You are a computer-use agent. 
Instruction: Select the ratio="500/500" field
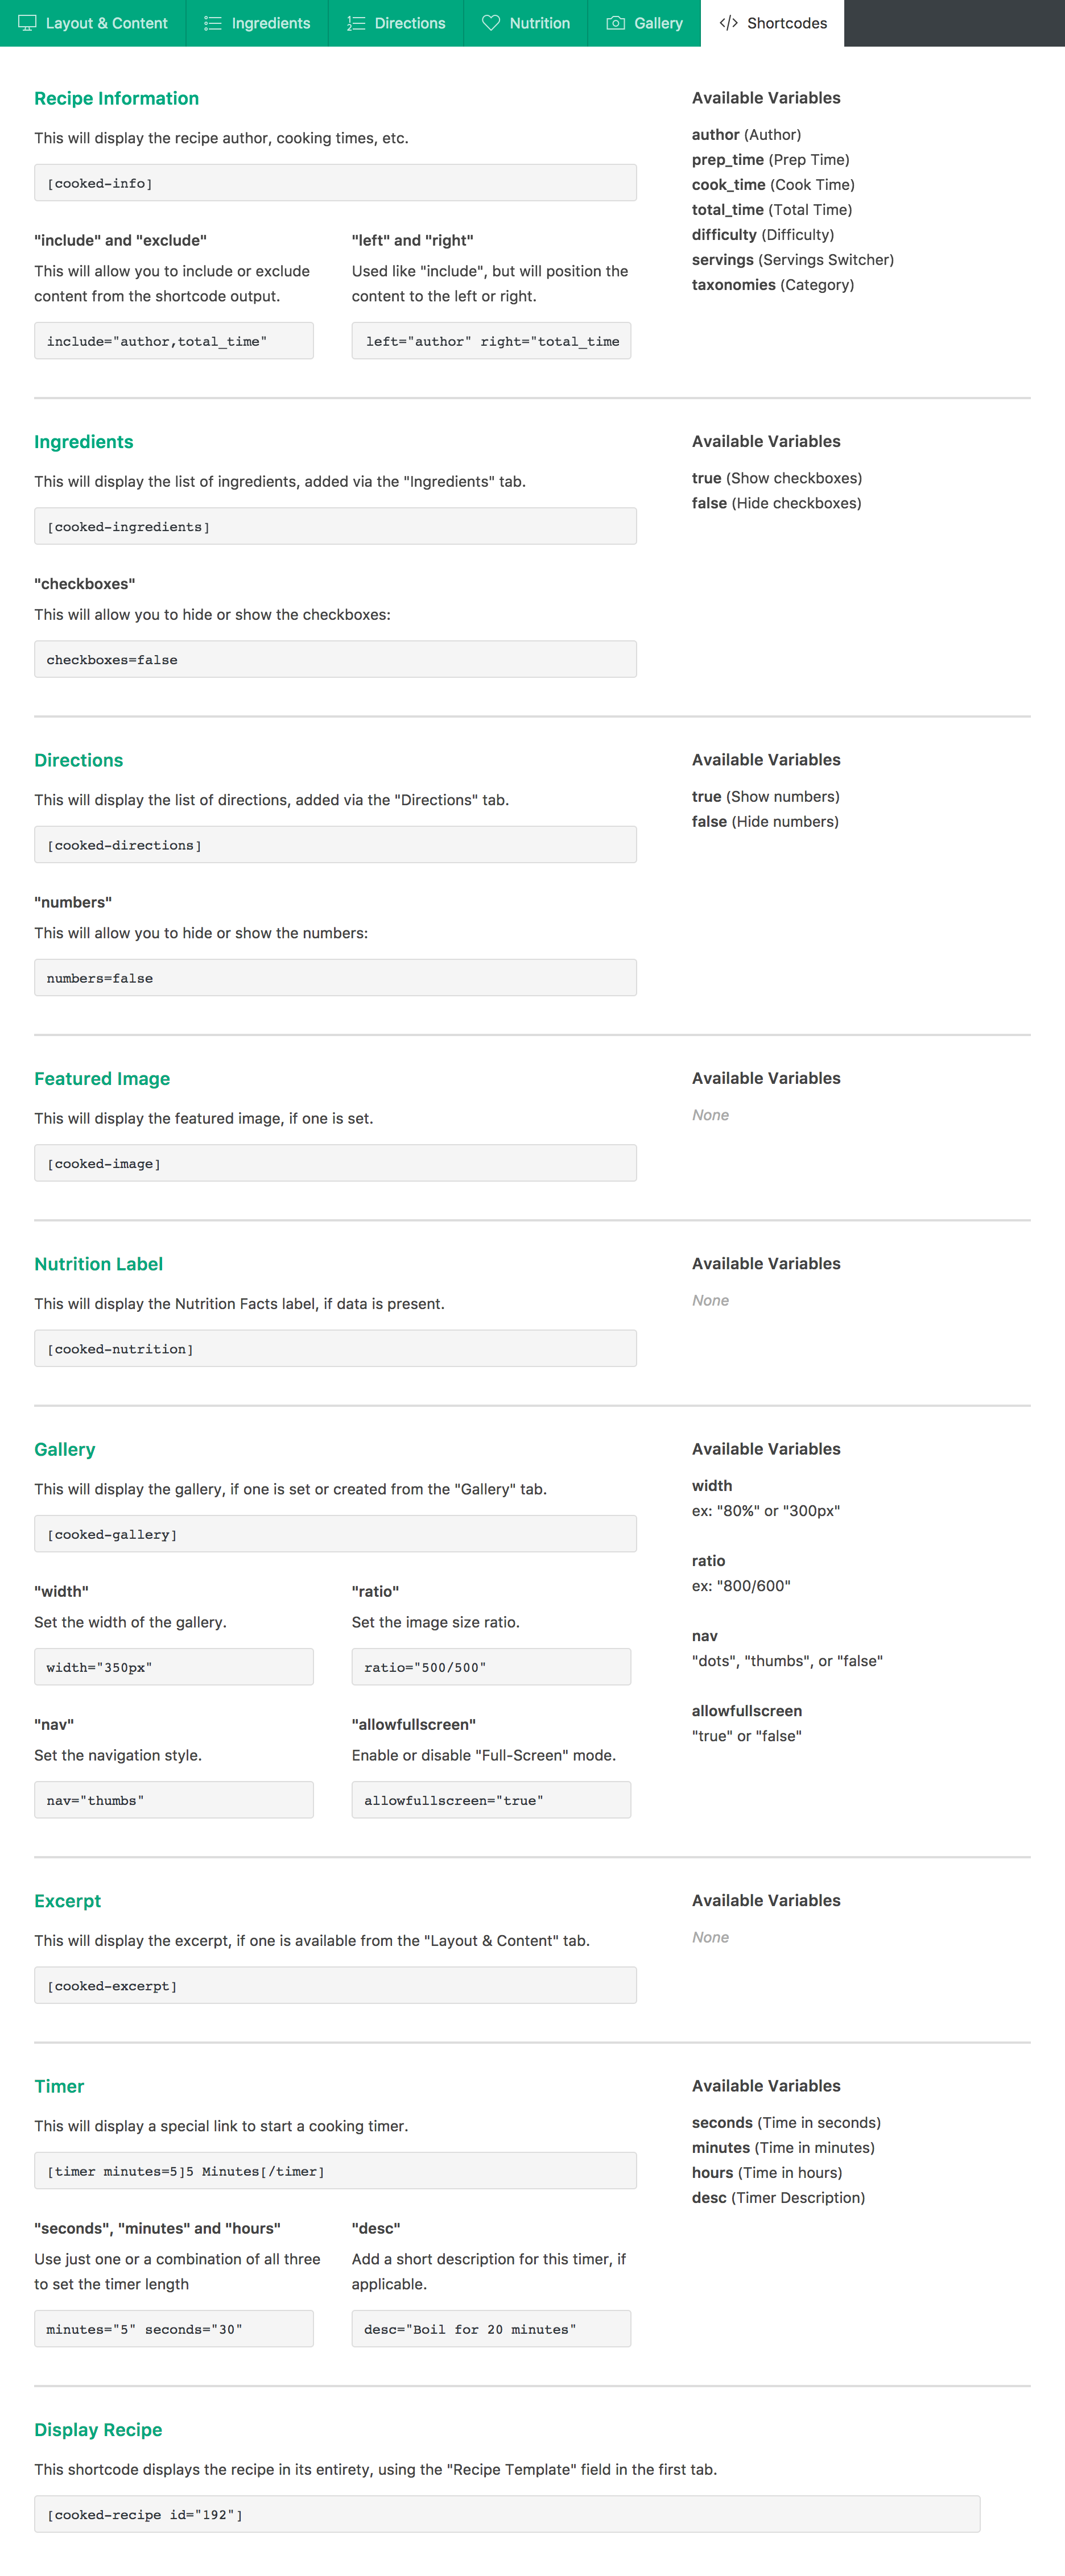tap(491, 1667)
